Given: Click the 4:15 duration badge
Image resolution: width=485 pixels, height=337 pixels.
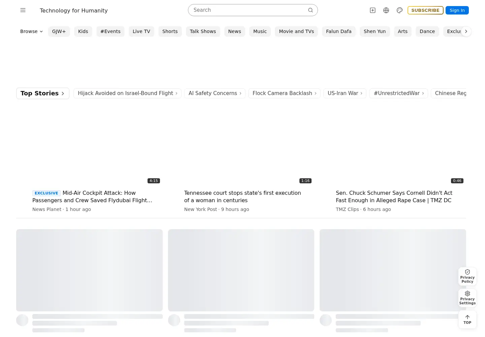Looking at the screenshot, I should coord(154,181).
